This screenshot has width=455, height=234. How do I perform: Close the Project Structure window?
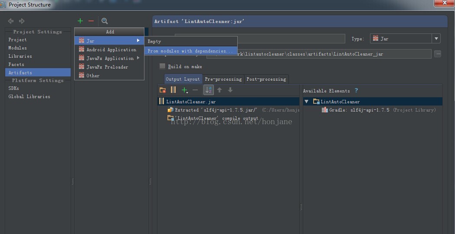(x=444, y=3)
